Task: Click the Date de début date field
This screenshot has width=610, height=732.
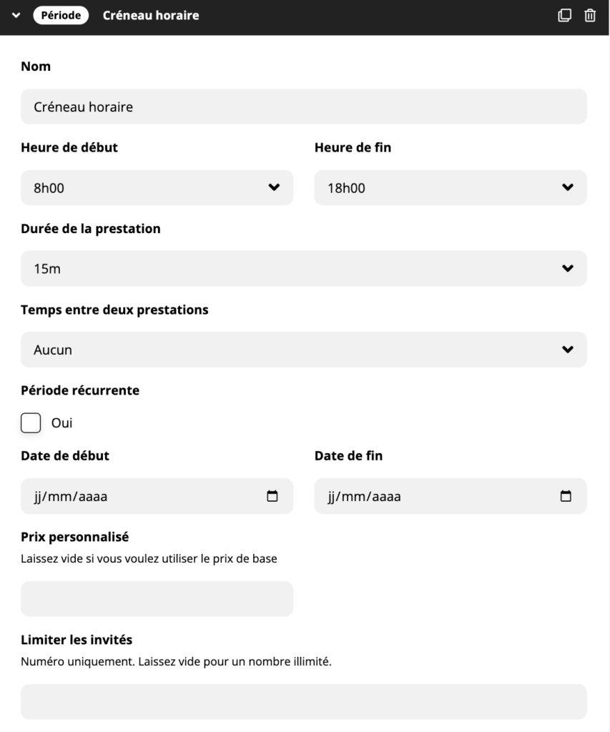Action: click(x=143, y=496)
